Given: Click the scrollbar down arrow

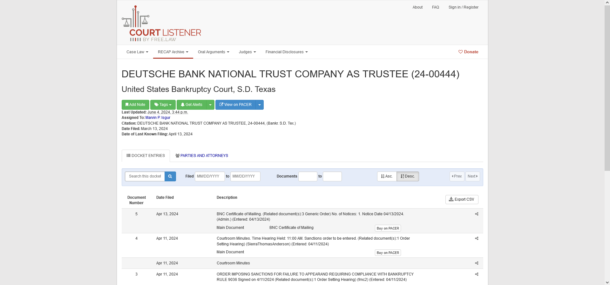Looking at the screenshot, I should point(607,282).
